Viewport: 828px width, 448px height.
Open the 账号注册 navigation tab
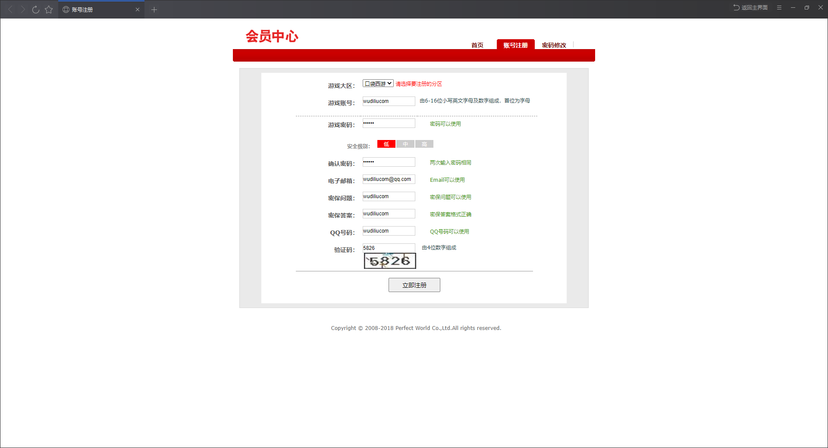coord(515,45)
